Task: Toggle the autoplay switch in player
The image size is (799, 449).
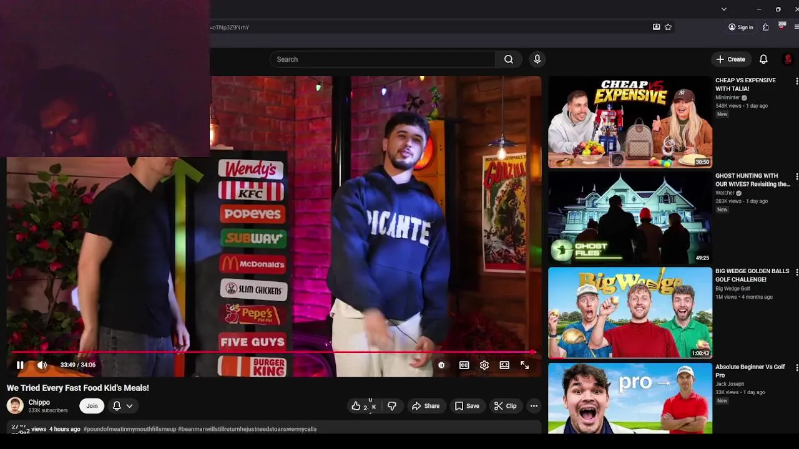Action: 441,365
